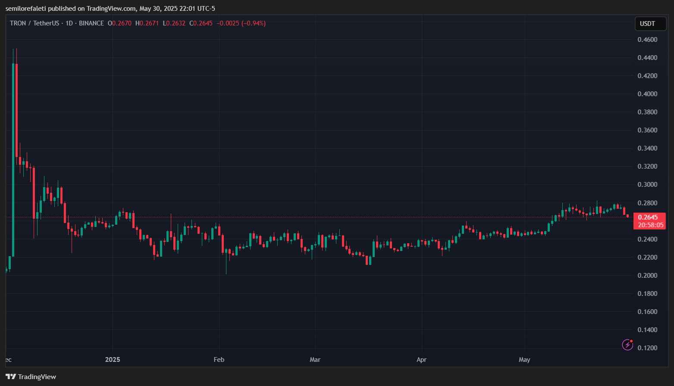Click the 0.1200 price scale label
The image size is (674, 386).
[x=647, y=348]
